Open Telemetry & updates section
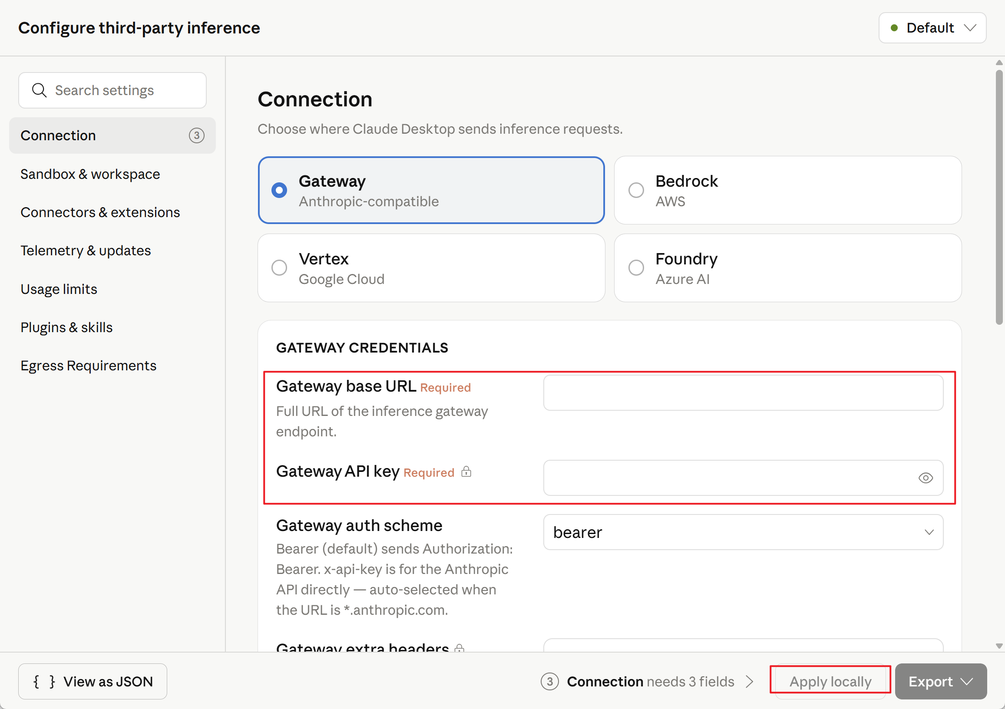 (x=112, y=251)
